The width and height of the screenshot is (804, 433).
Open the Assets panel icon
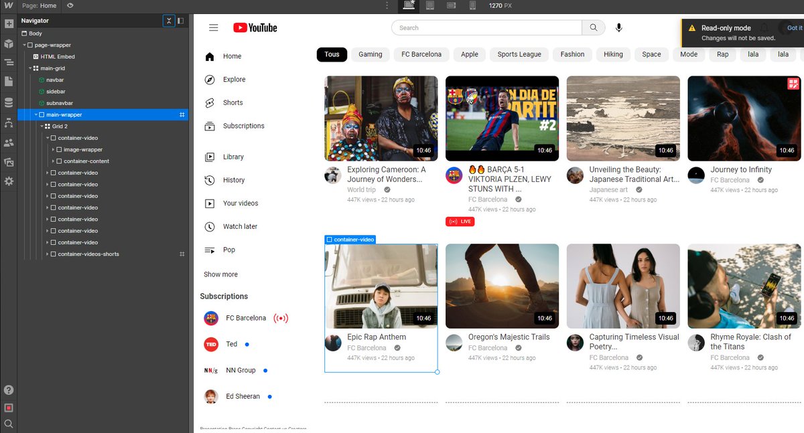[x=9, y=162]
